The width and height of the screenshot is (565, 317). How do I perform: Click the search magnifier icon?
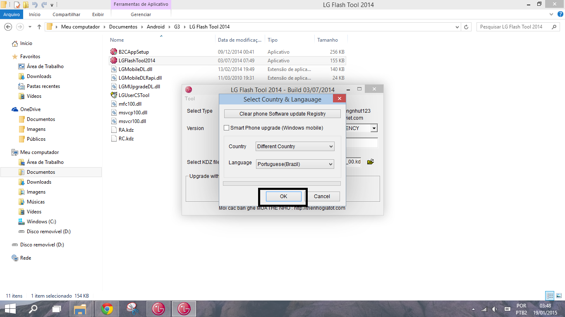pyautogui.click(x=554, y=27)
